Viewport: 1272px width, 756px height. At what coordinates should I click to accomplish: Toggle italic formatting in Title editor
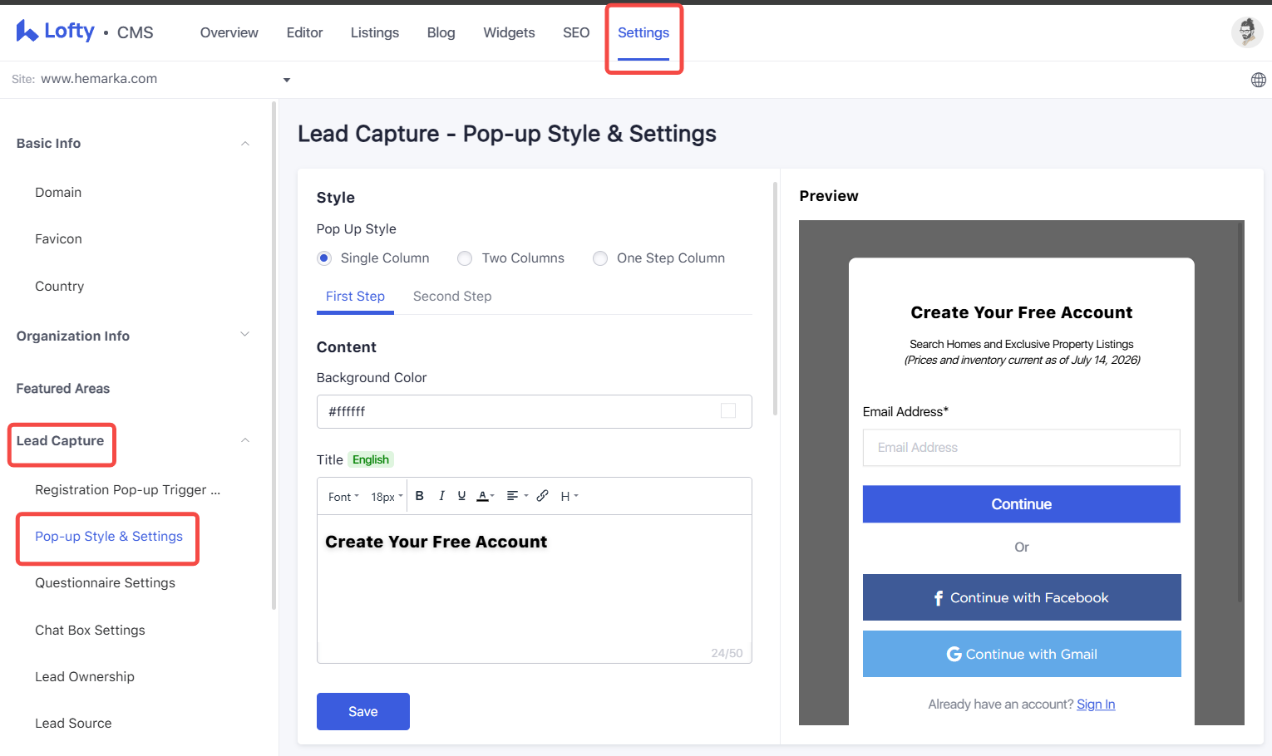(x=441, y=496)
